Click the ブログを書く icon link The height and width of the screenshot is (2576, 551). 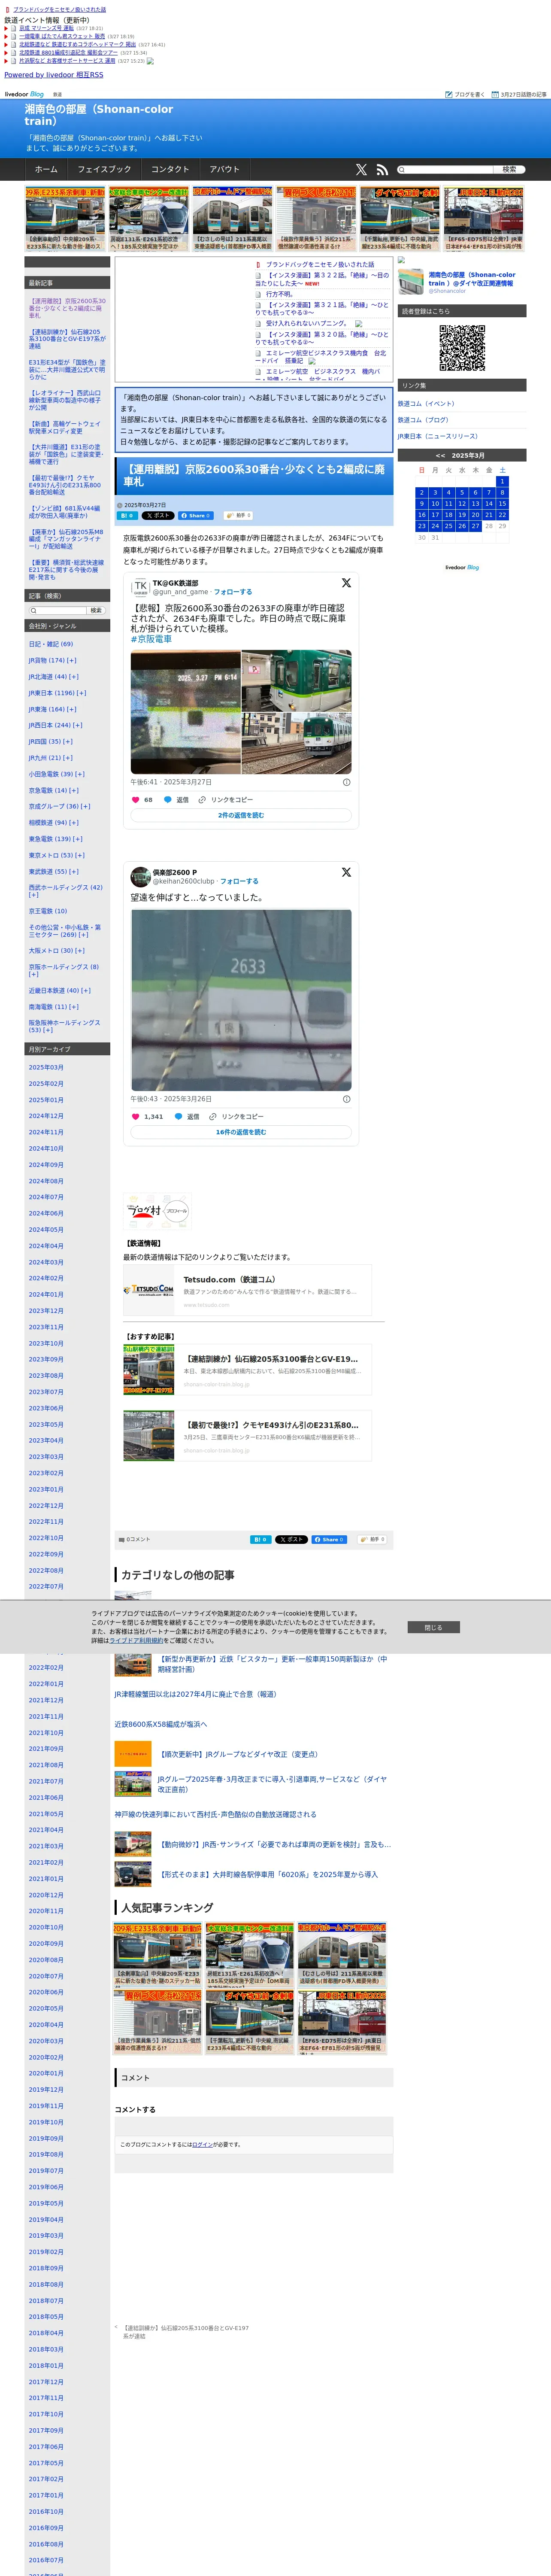(x=465, y=94)
